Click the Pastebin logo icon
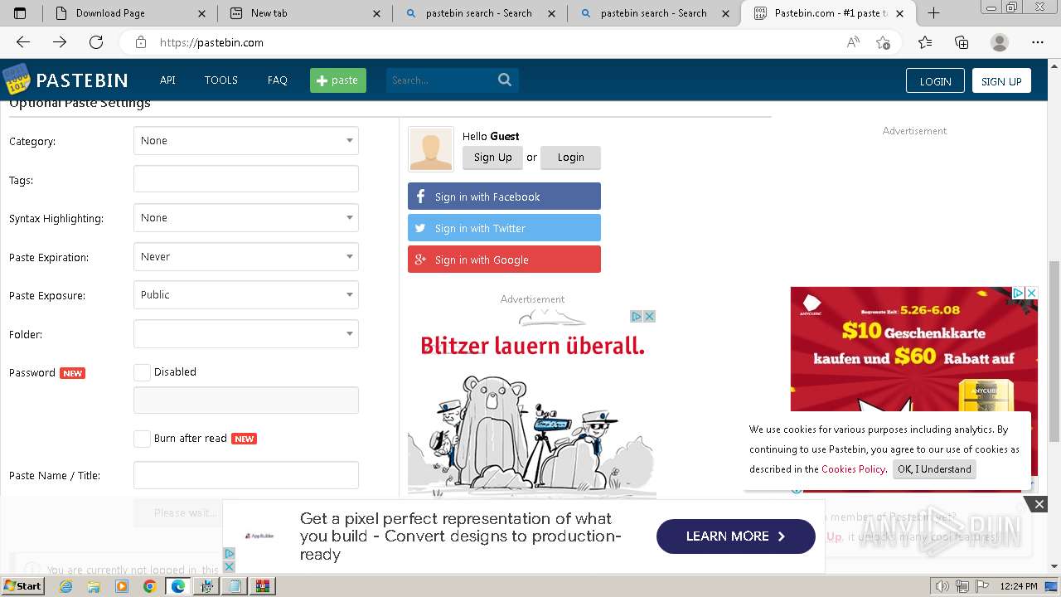This screenshot has width=1061, height=597. 16,80
